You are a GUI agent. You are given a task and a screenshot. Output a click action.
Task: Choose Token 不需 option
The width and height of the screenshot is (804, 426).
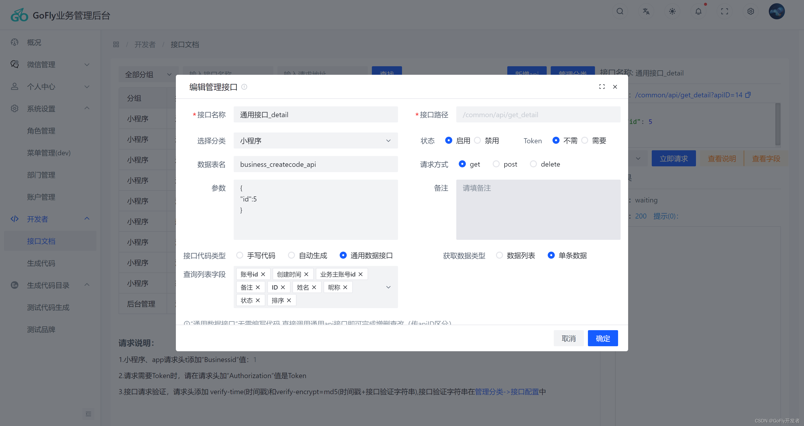(x=556, y=140)
